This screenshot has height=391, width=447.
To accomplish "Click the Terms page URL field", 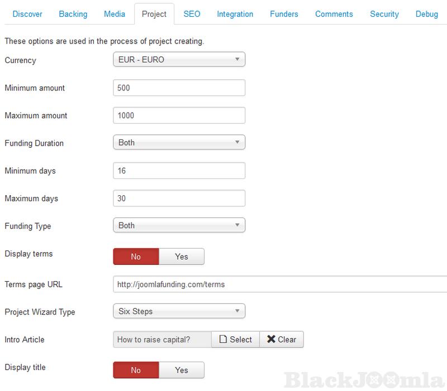I will [279, 284].
